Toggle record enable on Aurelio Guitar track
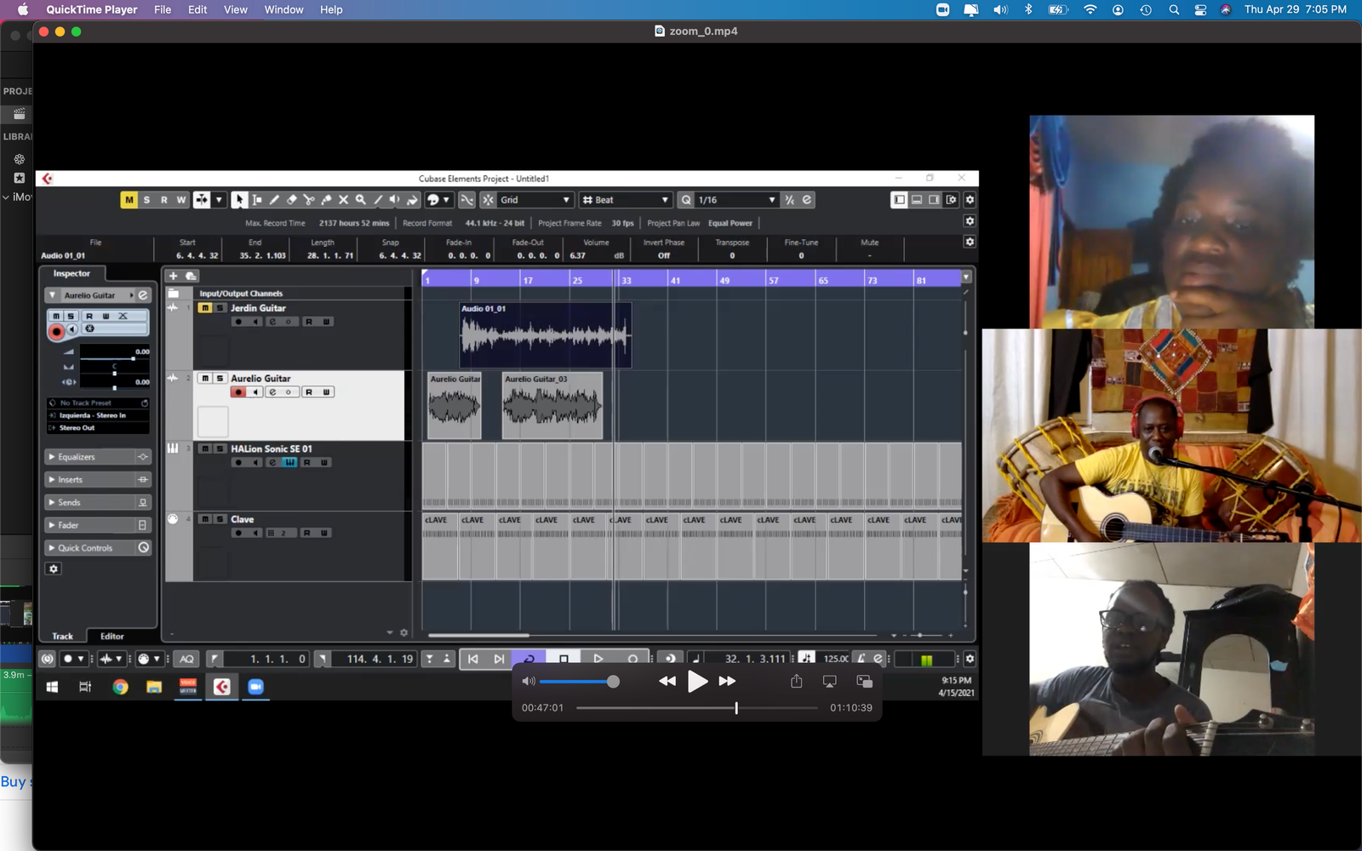The image size is (1362, 851). [238, 392]
